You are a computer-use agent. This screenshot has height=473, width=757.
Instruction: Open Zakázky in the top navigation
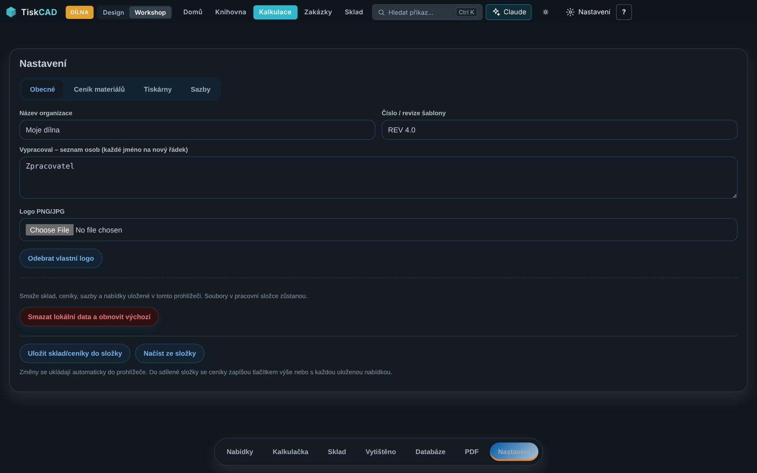coord(318,12)
